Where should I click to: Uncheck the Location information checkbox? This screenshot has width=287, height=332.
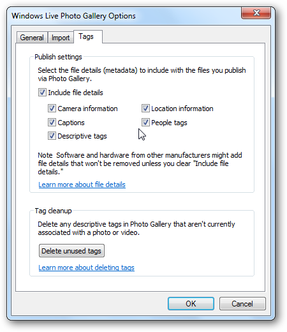tap(145, 109)
